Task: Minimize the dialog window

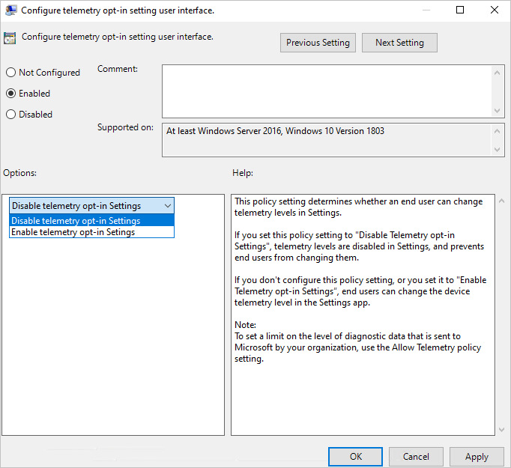Action: (426, 10)
